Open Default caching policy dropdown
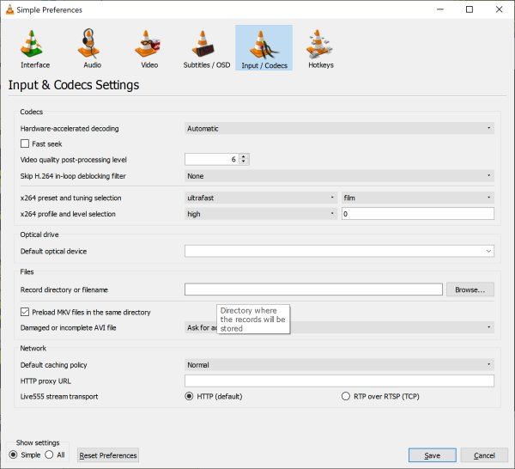Viewport: 515px width, 469px height. 339,365
